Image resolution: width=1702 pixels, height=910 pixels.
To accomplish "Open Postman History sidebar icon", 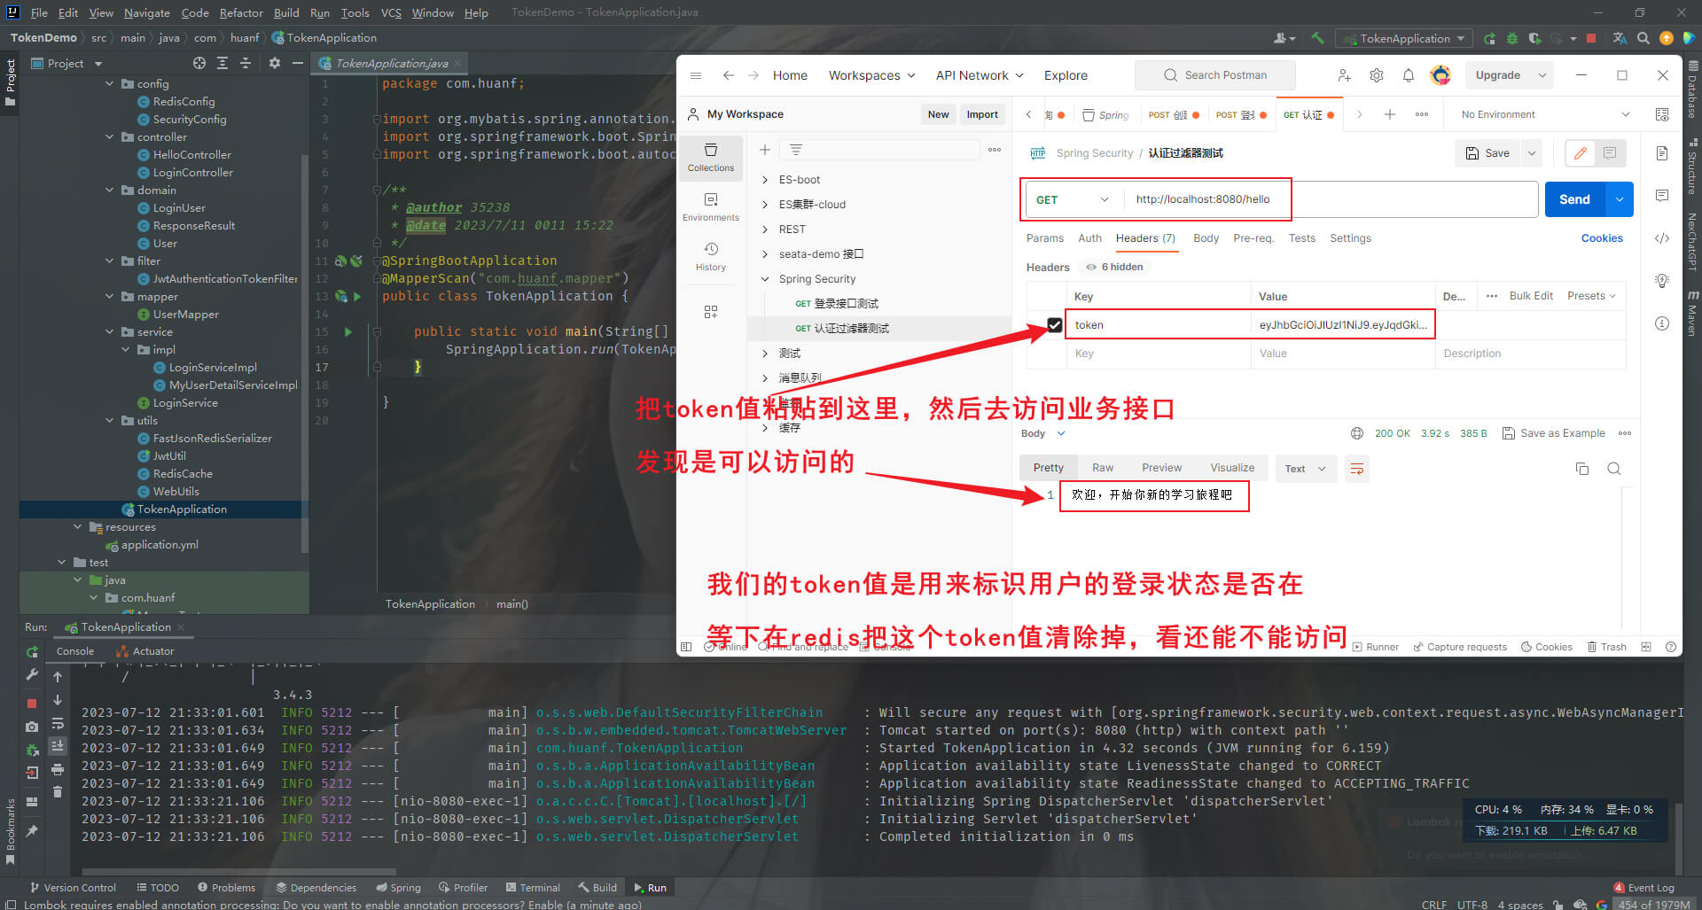I will (711, 256).
